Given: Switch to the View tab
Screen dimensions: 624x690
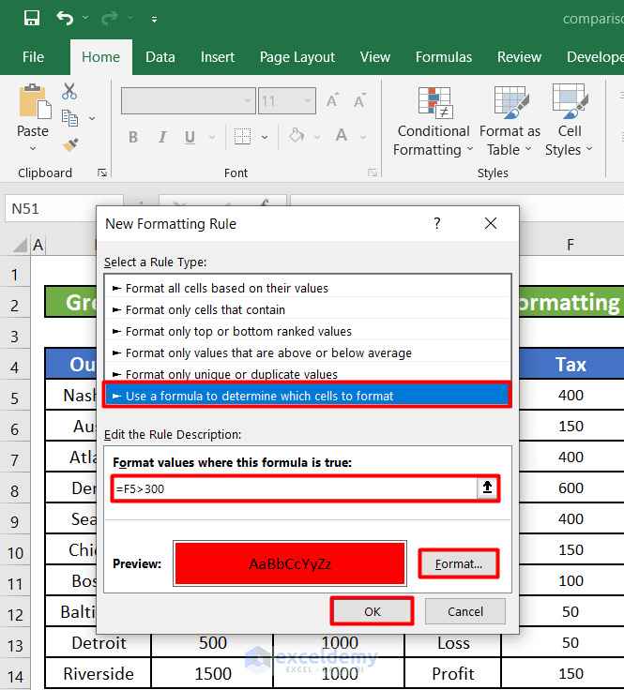Looking at the screenshot, I should click(375, 57).
